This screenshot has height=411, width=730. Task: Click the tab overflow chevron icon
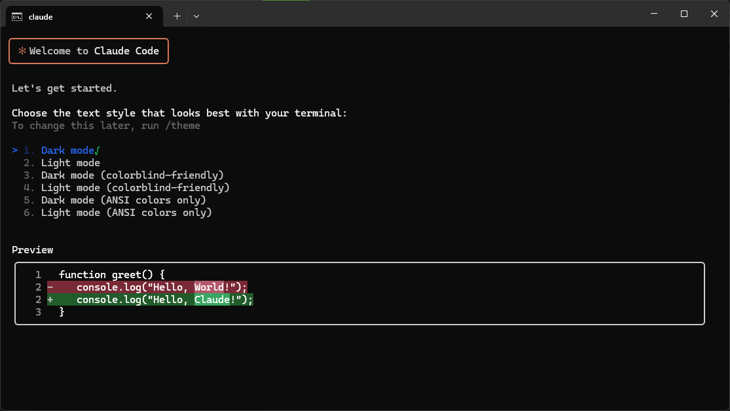point(196,16)
